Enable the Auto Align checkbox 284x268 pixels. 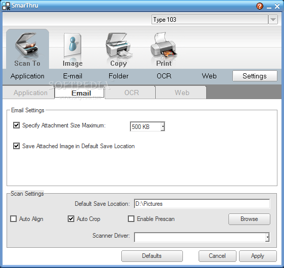pos(14,219)
